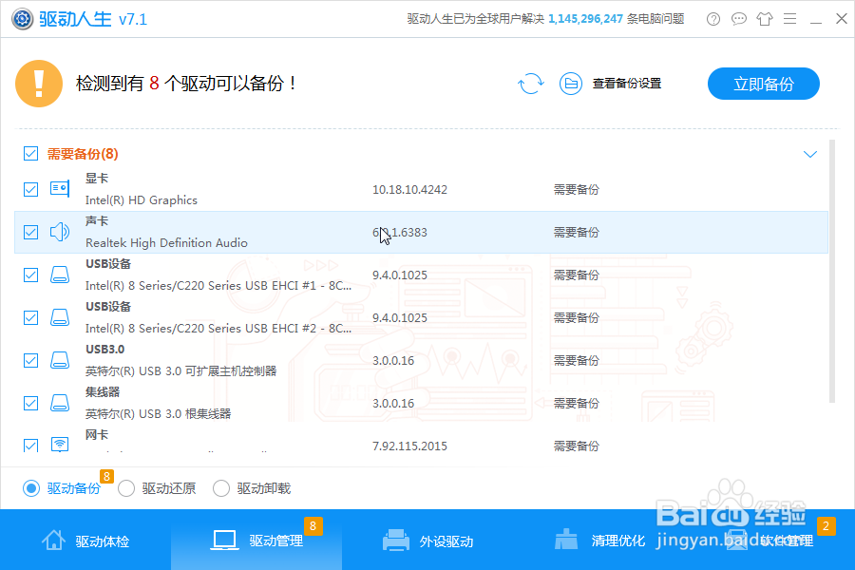
Task: Click the refresh rescan arrows icon
Action: tap(530, 84)
